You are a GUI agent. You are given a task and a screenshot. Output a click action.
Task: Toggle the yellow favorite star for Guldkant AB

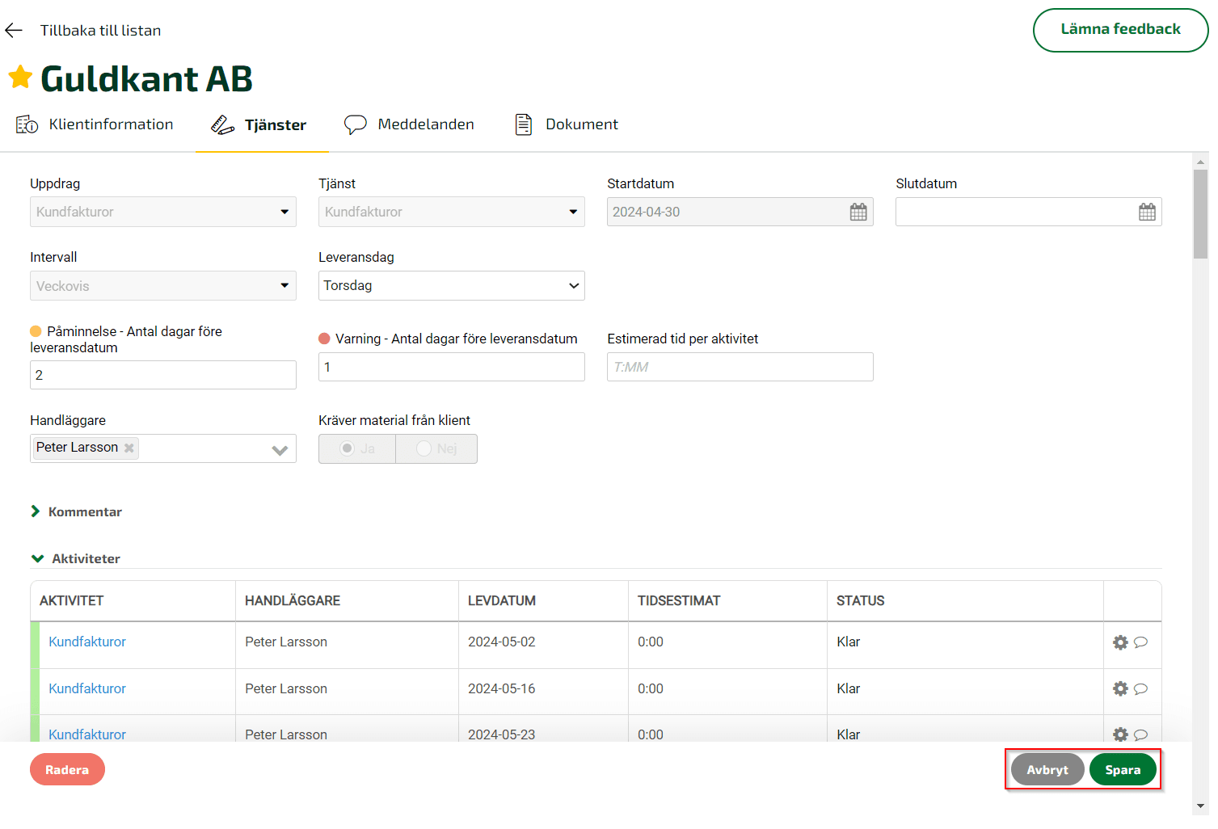point(20,78)
